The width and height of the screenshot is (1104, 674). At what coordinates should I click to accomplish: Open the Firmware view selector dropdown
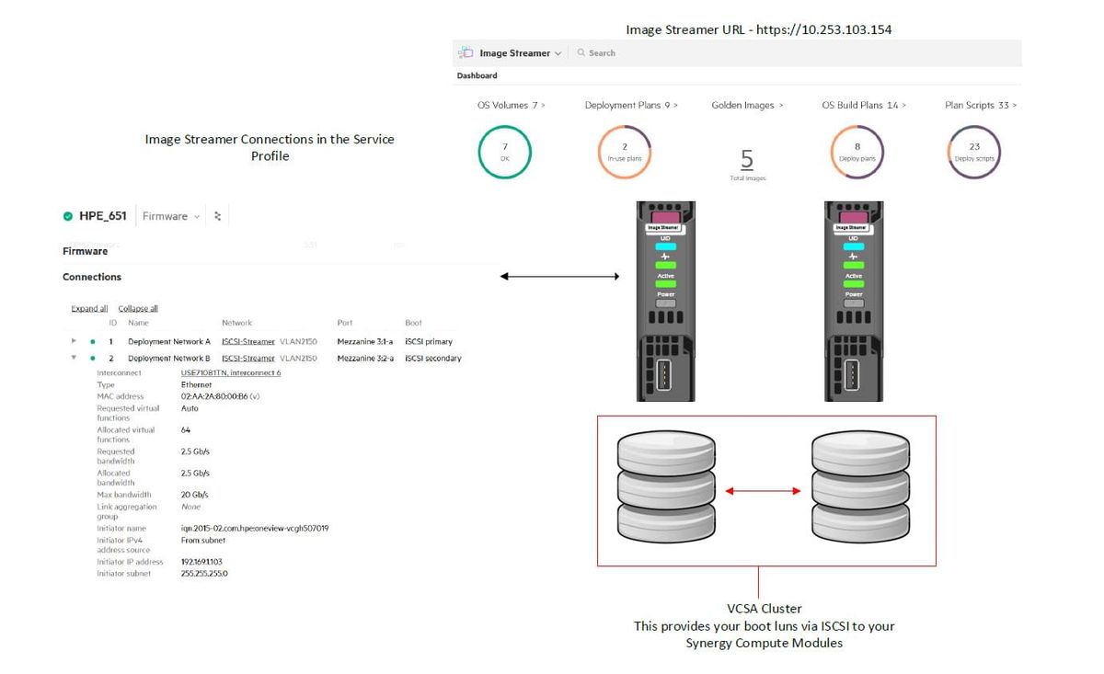(x=171, y=217)
